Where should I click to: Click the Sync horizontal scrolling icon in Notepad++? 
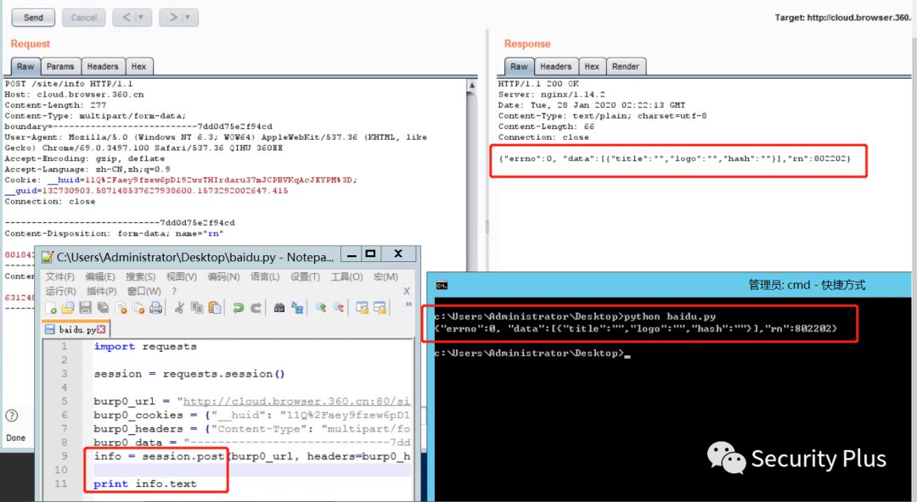coord(380,308)
